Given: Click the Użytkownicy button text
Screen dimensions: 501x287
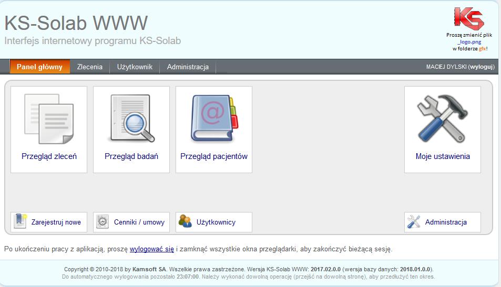Looking at the screenshot, I should (x=216, y=222).
